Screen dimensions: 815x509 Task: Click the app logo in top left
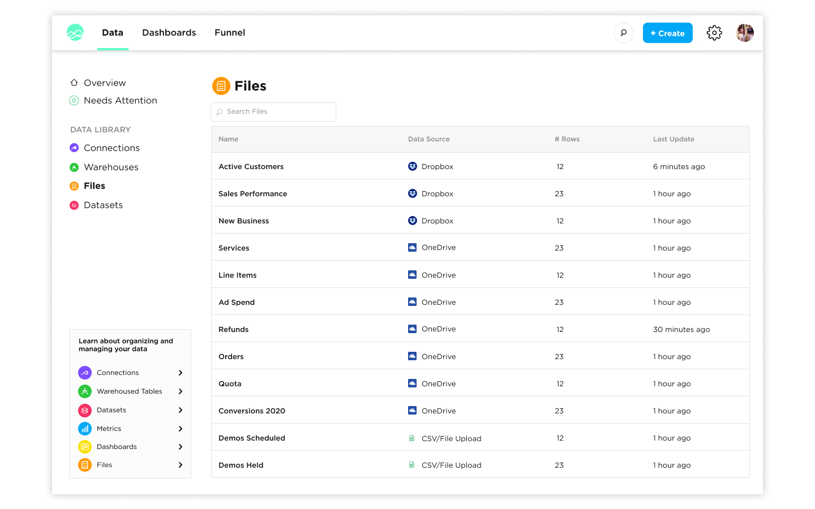75,32
